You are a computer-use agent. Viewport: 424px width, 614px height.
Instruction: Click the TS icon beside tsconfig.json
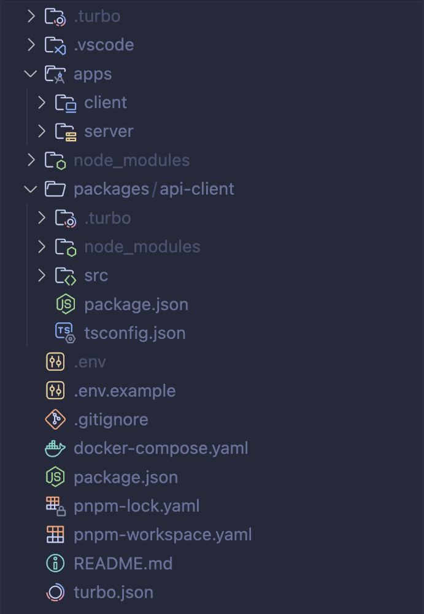tap(66, 333)
